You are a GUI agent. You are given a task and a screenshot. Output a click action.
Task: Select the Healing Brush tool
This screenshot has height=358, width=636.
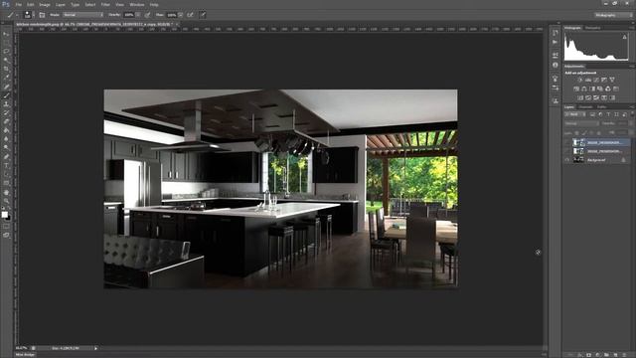tap(6, 87)
